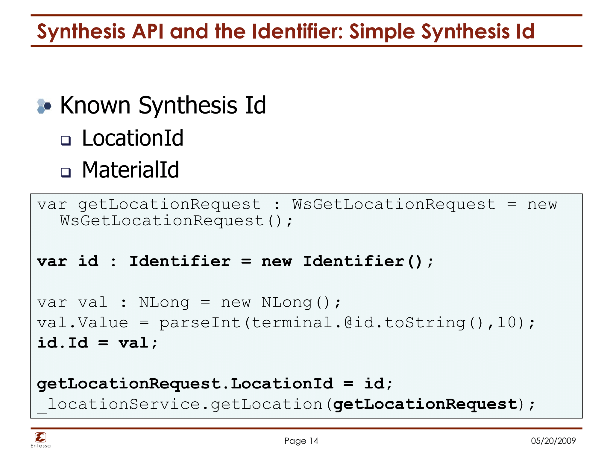Click the MaterialId bullet text
Screen dimensions: 613x459
(x=131, y=170)
